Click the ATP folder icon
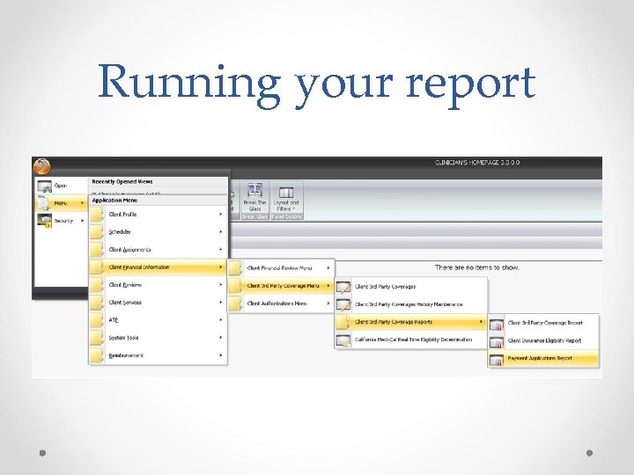The width and height of the screenshot is (634, 475). pos(97,320)
